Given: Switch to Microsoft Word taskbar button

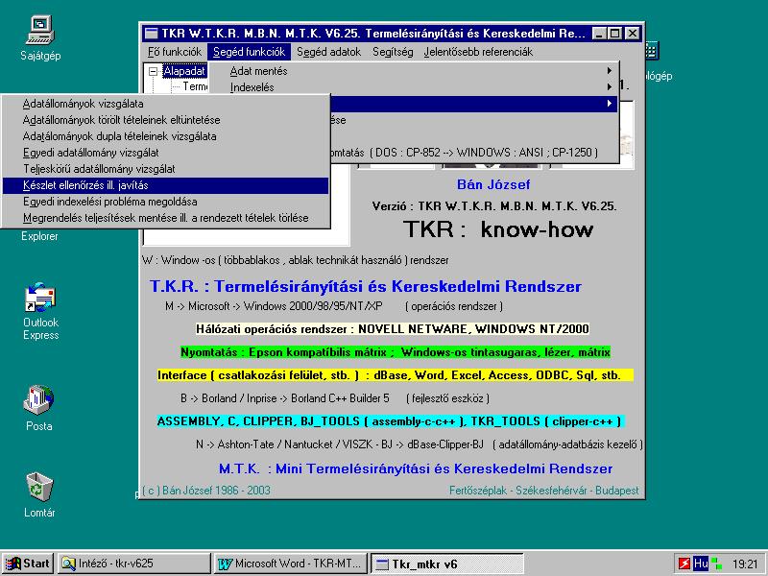Looking at the screenshot, I should coord(291,564).
